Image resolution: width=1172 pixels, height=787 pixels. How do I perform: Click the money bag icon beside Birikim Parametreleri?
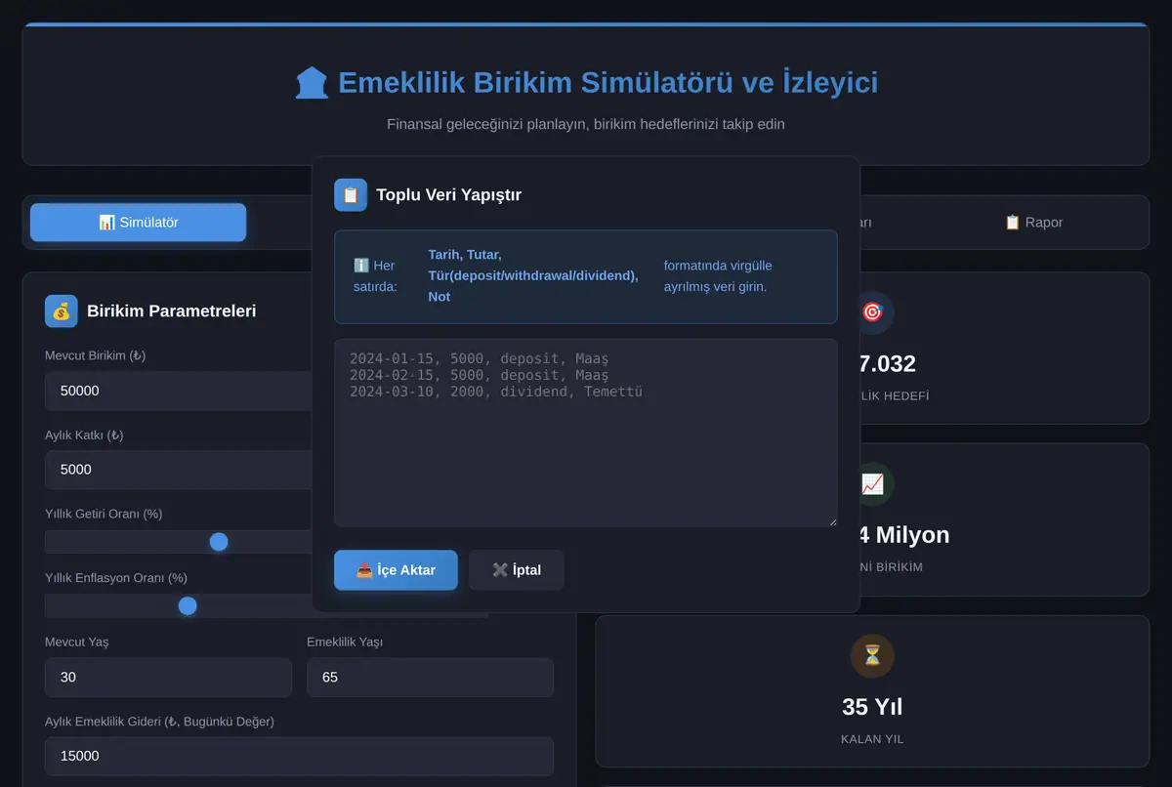coord(62,311)
